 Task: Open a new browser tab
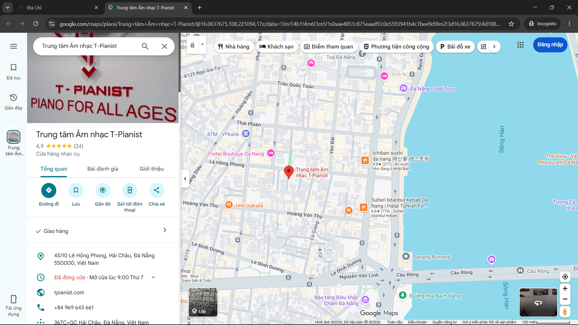pyautogui.click(x=200, y=8)
